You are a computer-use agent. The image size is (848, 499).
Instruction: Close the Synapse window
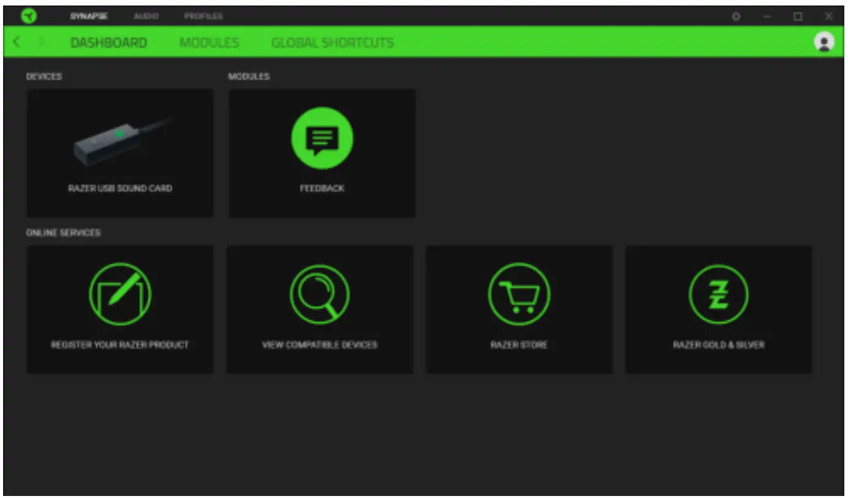(x=828, y=16)
